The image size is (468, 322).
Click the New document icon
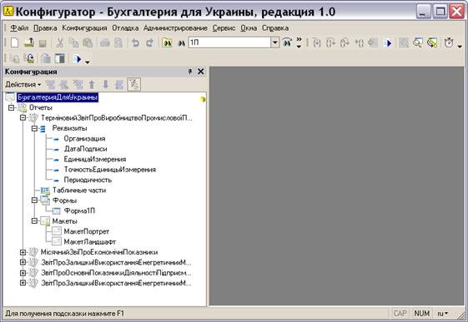[x=14, y=42]
